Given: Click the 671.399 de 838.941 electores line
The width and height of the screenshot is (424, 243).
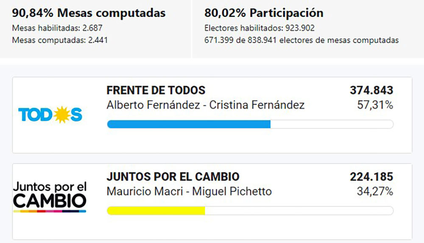Looking at the screenshot, I should (301, 41).
